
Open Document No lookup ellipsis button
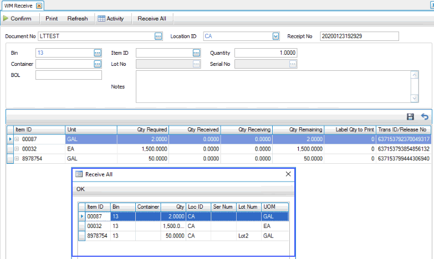coord(158,37)
